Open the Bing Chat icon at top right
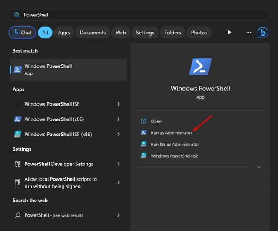278x231 pixels. coord(263,33)
